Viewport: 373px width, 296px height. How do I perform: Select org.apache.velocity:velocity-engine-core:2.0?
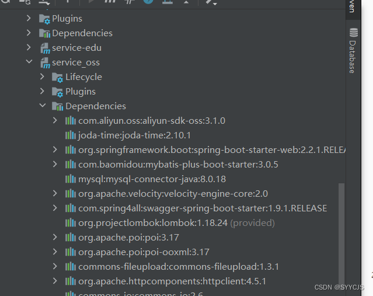pyautogui.click(x=173, y=194)
